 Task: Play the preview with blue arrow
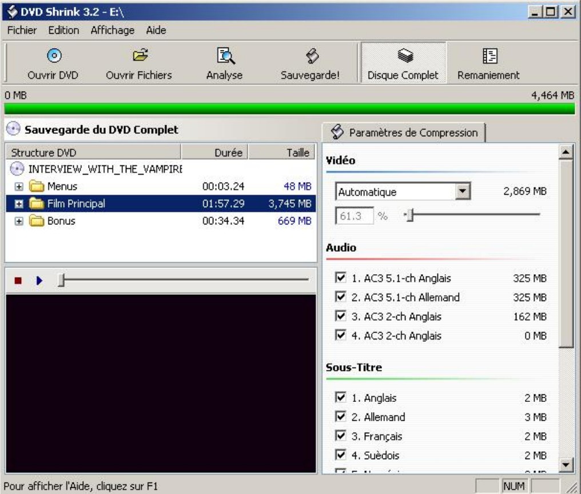[39, 280]
